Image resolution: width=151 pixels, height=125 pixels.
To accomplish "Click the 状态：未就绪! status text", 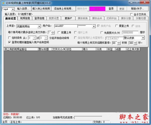I will [x=11, y=114].
